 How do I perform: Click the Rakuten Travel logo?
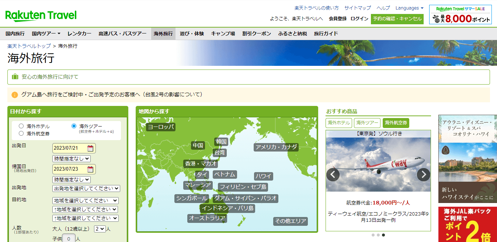41,16
